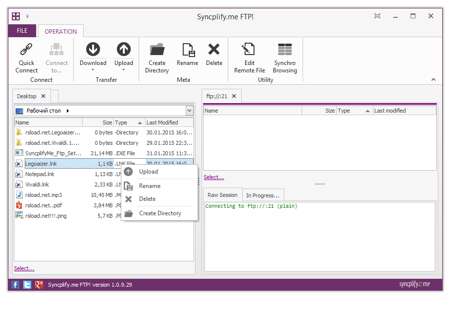The image size is (464, 311).
Task: Expand the Download options arrow
Action: (93, 70)
